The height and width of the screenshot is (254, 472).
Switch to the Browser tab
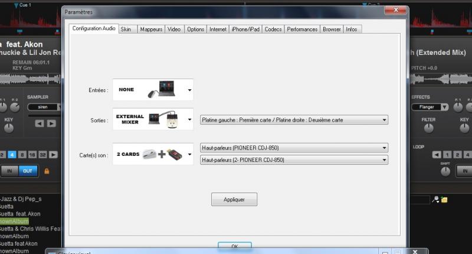coord(332,29)
